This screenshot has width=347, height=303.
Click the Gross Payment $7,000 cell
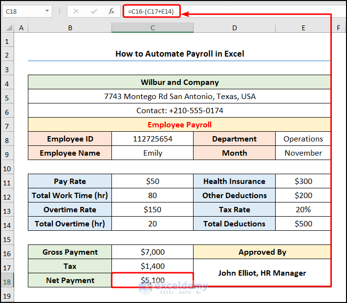152,252
